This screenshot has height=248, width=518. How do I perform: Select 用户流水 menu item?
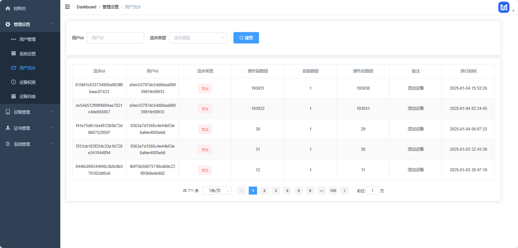coord(30,68)
